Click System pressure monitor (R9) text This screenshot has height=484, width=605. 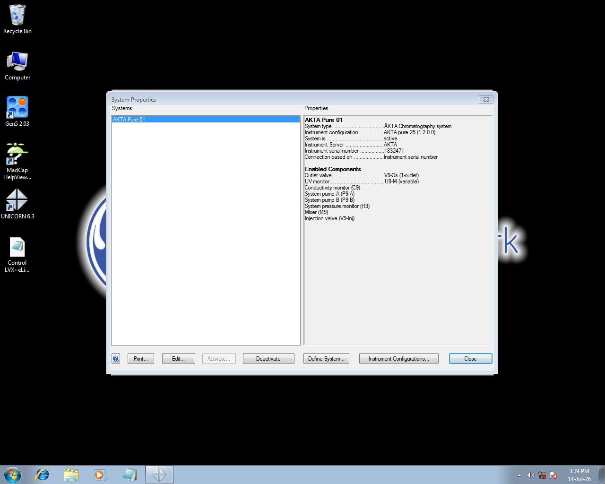click(x=337, y=206)
